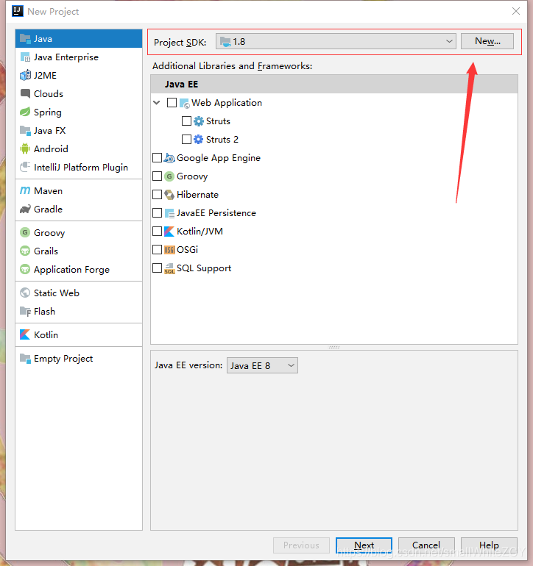Click the Android robot icon

[25, 148]
